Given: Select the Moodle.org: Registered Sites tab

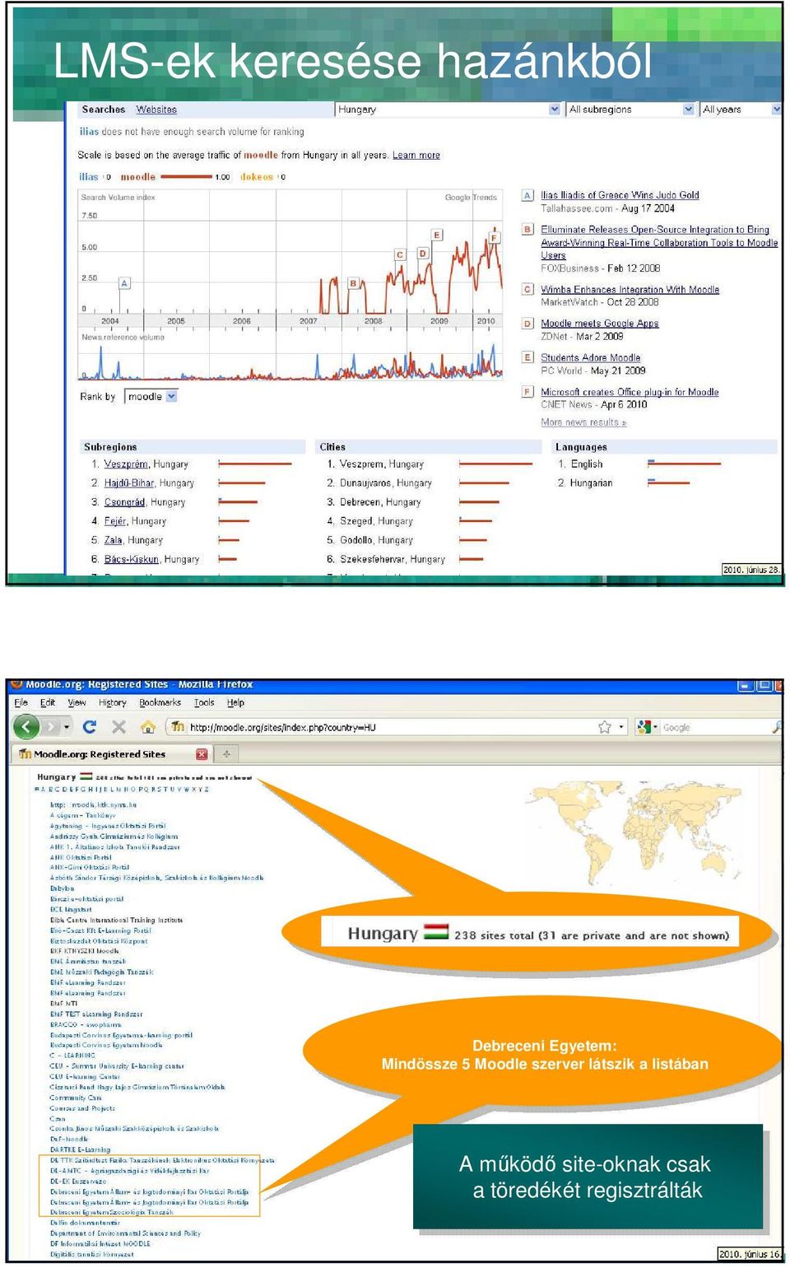Looking at the screenshot, I should [112, 753].
